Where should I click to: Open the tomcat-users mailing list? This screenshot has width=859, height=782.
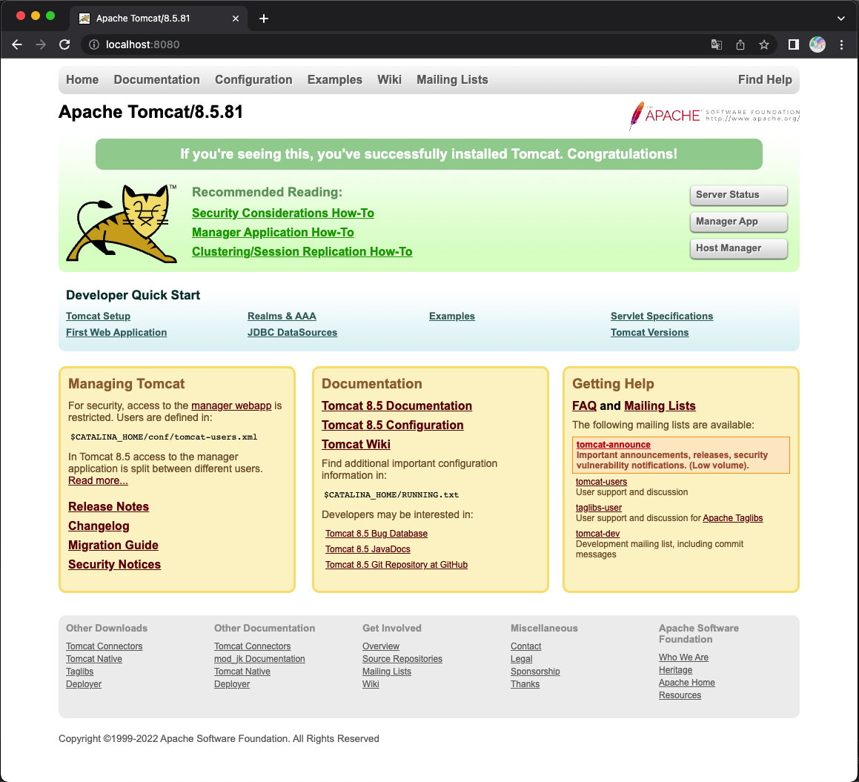coord(602,482)
